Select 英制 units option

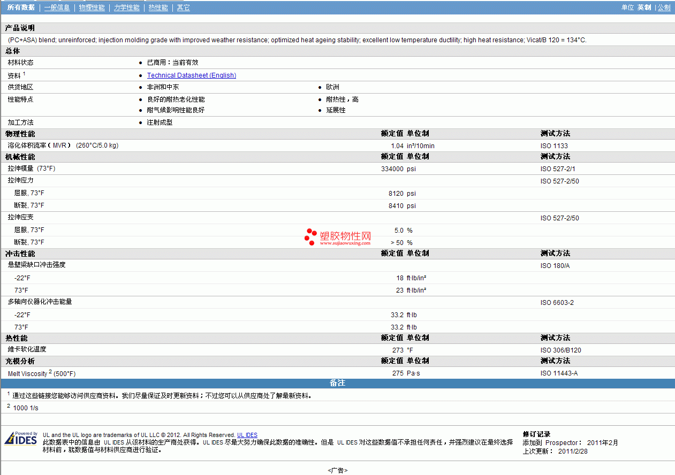coord(644,7)
